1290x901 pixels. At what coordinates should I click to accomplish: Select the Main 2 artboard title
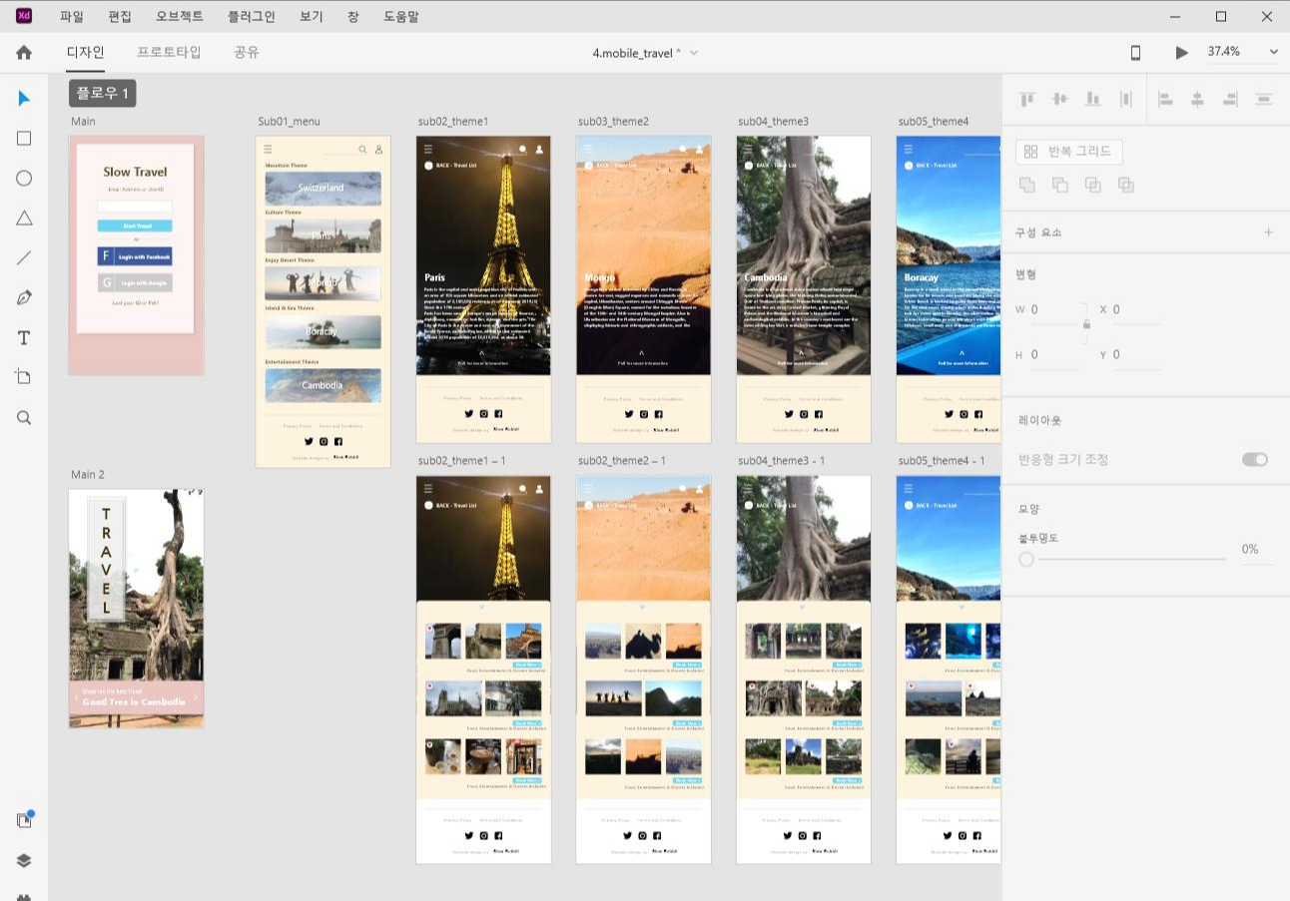[88, 475]
